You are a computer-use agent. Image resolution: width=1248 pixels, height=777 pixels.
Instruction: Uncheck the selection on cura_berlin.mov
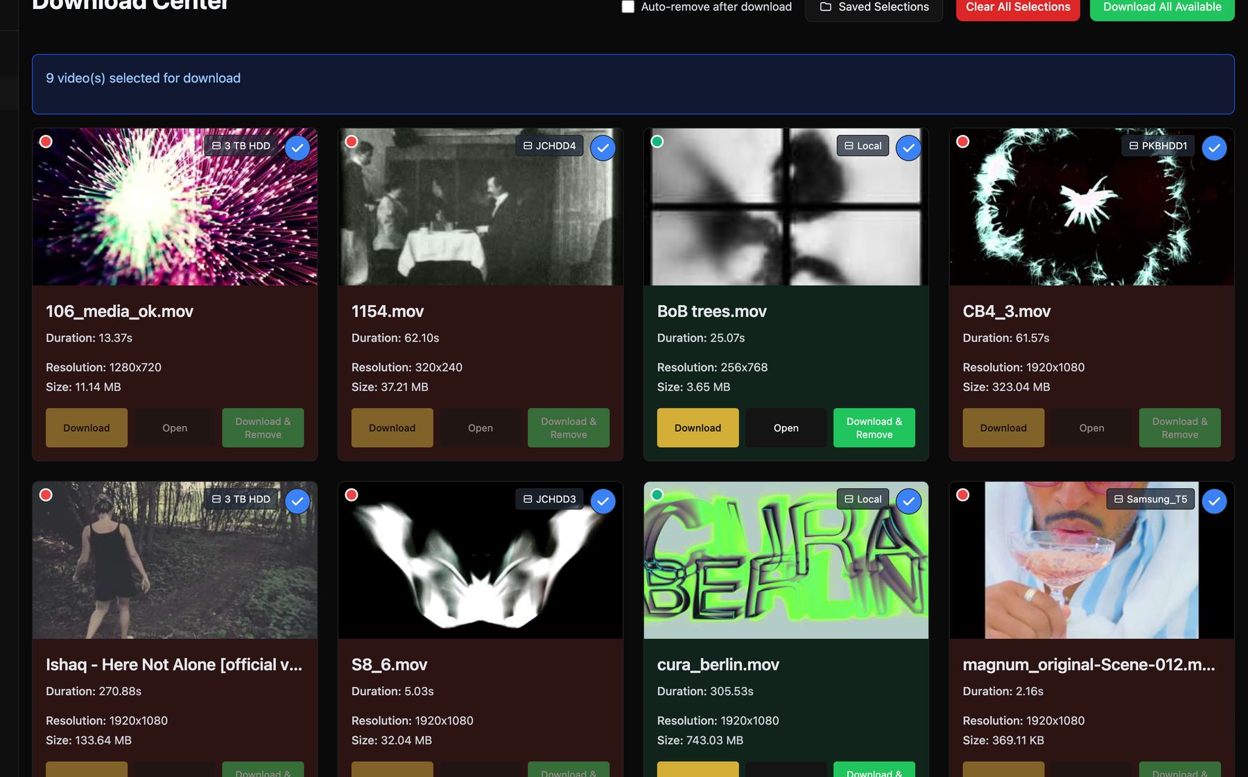tap(908, 501)
